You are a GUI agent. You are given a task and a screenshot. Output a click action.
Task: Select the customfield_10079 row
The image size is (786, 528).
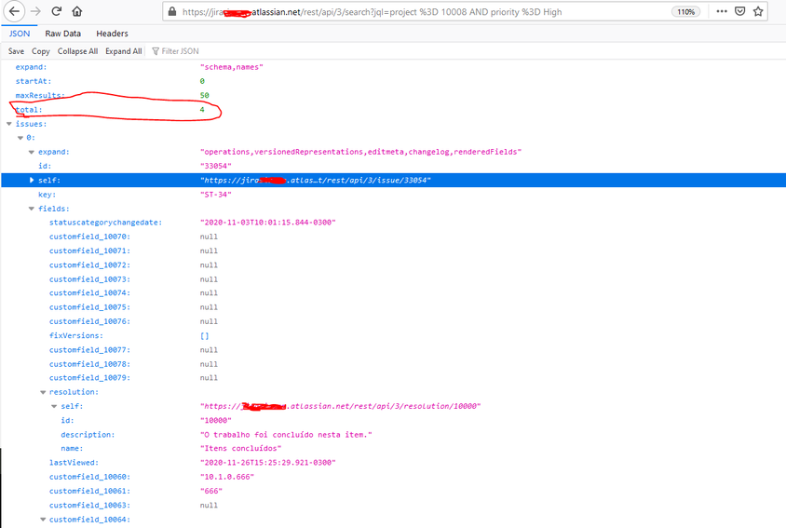(x=393, y=377)
